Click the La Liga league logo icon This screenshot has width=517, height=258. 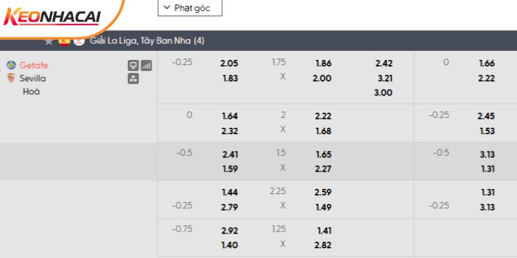pyautogui.click(x=79, y=41)
